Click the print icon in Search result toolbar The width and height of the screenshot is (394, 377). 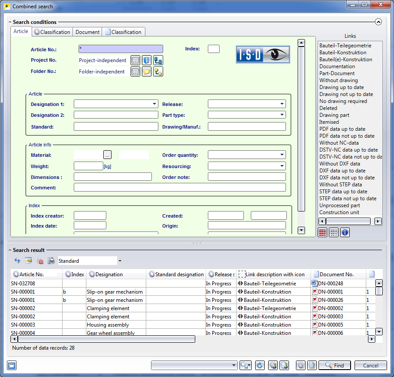tap(51, 261)
